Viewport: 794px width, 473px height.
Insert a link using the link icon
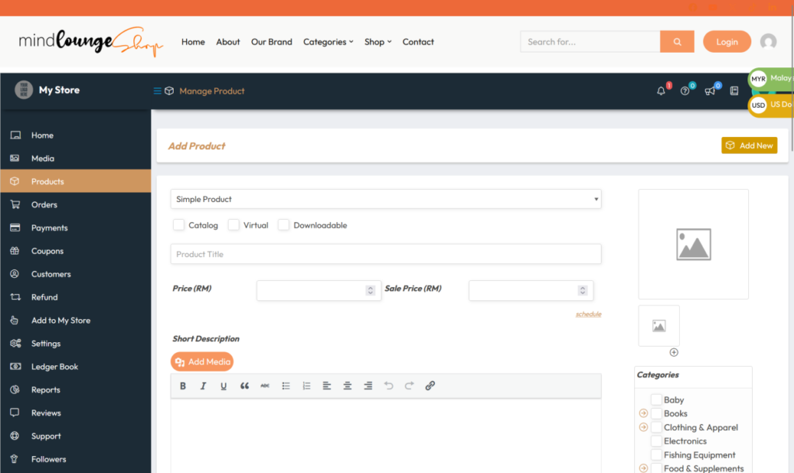pyautogui.click(x=430, y=386)
